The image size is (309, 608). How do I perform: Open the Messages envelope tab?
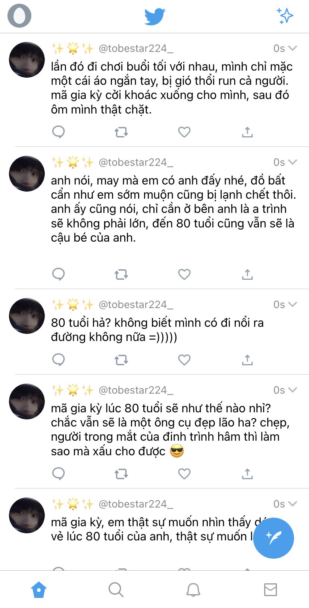pos(271,590)
